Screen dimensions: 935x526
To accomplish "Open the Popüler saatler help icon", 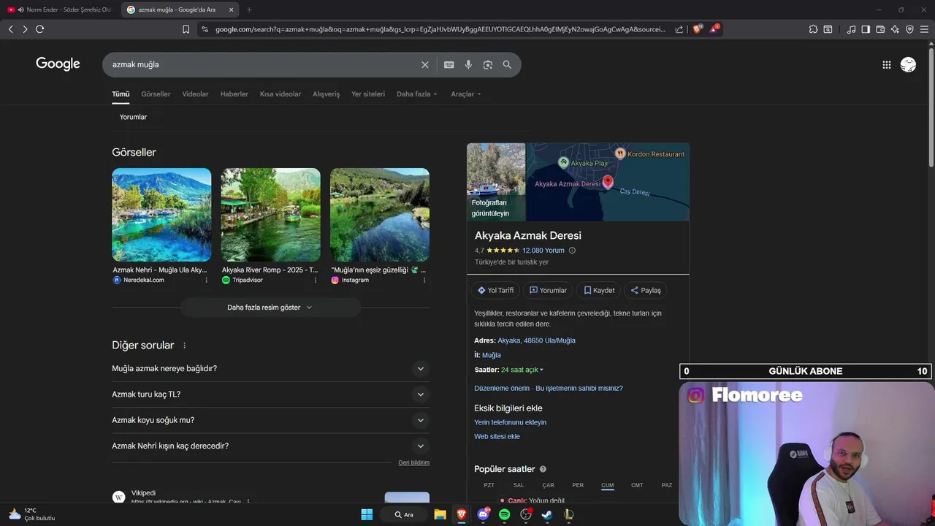I will [x=543, y=469].
